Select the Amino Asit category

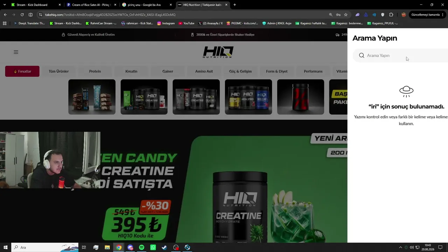204,71
